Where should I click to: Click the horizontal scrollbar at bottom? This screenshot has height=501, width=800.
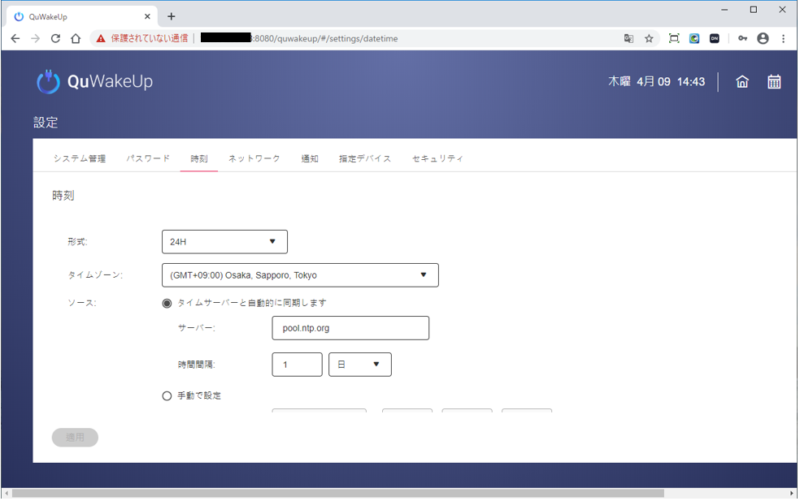pyautogui.click(x=337, y=493)
